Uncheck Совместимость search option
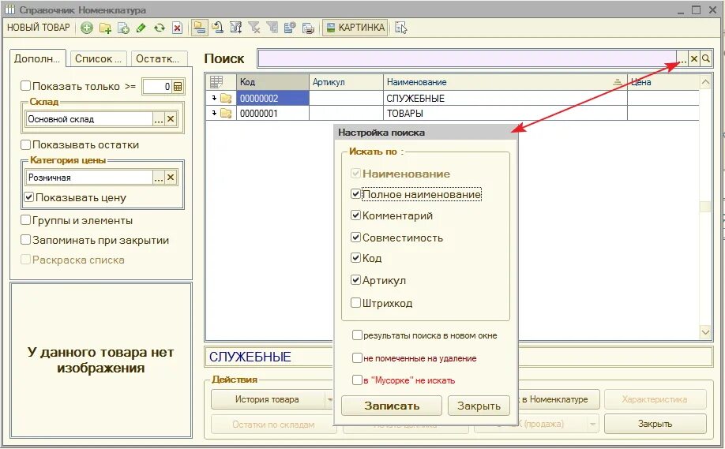725x449 pixels. click(355, 238)
